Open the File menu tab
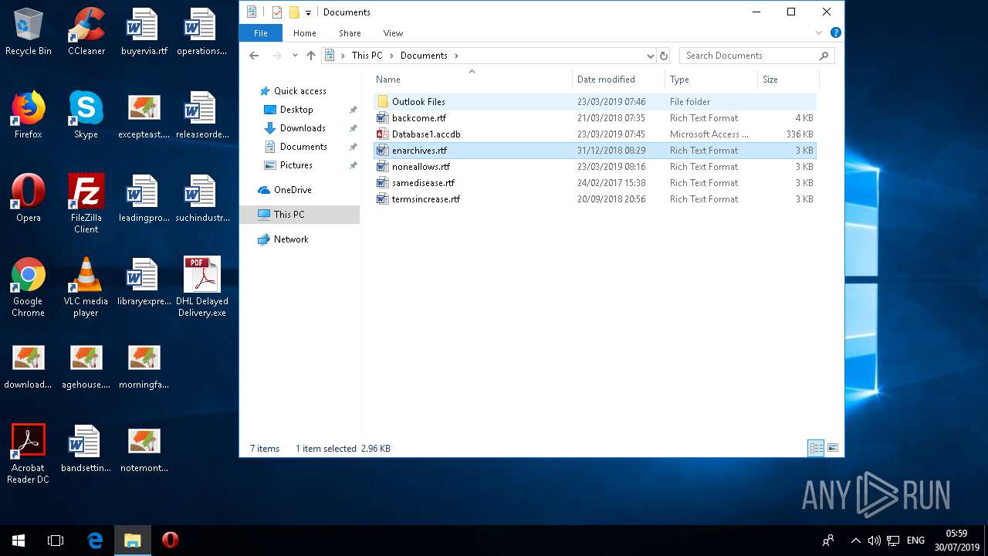 [x=261, y=33]
